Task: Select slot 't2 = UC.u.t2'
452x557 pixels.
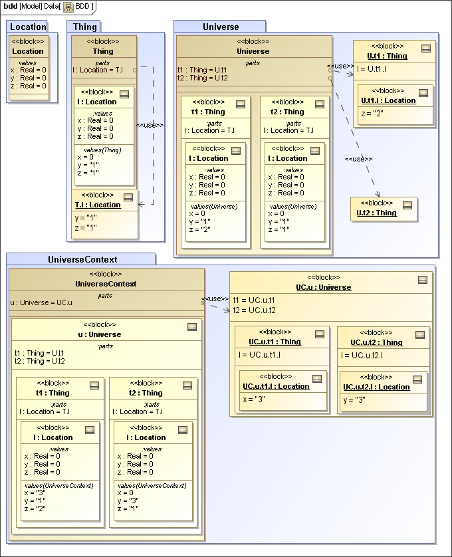Action: coord(255,310)
